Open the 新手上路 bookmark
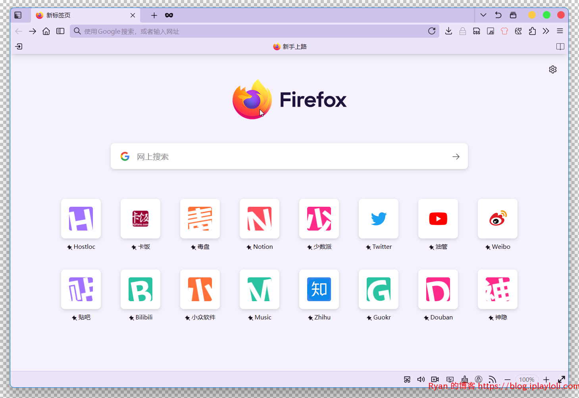 (290, 47)
